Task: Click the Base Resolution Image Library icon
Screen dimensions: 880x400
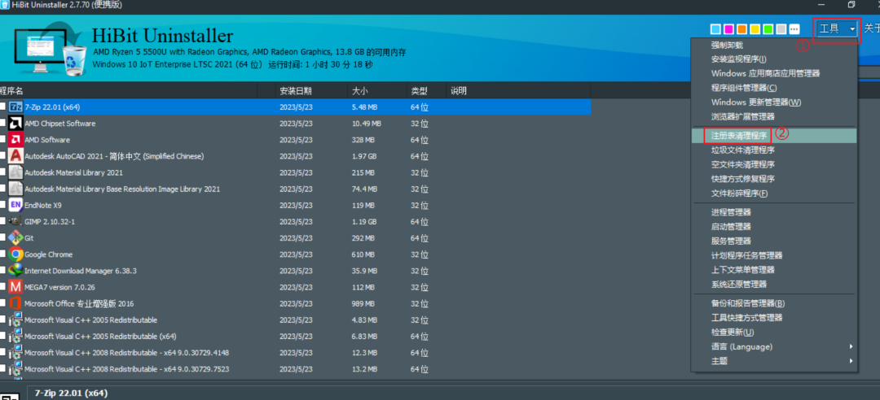Action: (15, 189)
